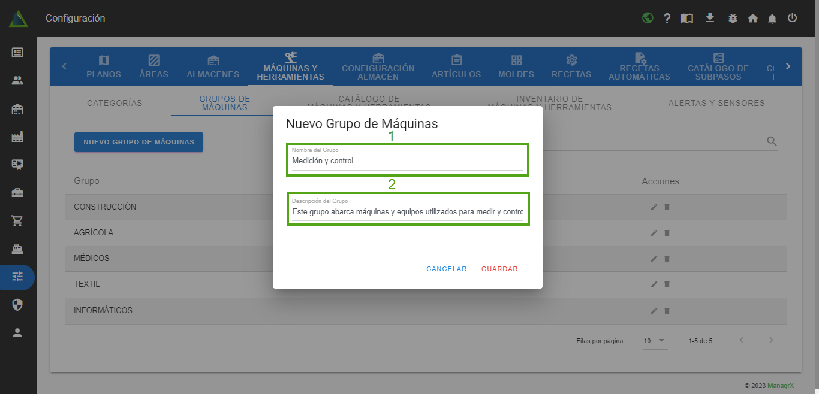This screenshot has height=394, width=819.
Task: Open the notifications bell
Action: click(772, 19)
